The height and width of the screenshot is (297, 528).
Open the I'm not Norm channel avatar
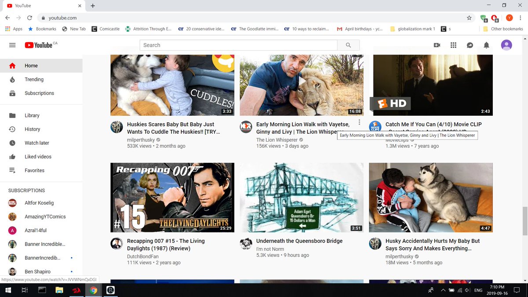click(246, 244)
